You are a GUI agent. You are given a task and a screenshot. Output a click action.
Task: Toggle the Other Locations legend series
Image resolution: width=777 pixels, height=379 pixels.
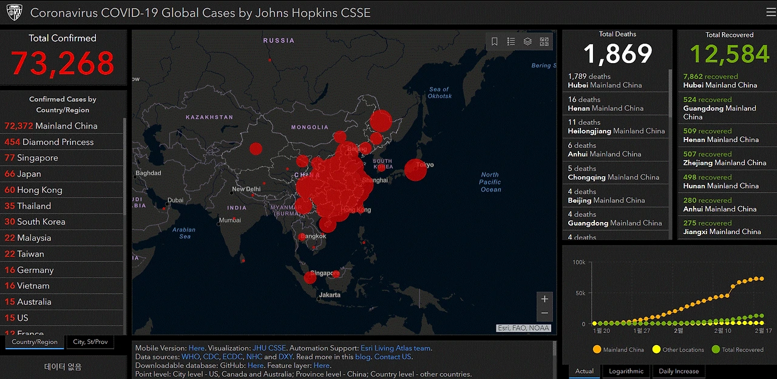(x=678, y=350)
